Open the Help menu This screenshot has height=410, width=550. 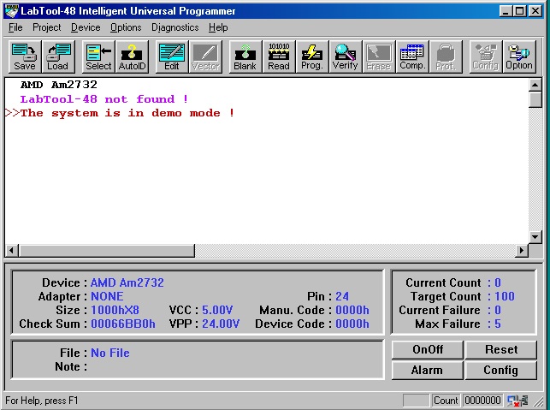coord(218,27)
